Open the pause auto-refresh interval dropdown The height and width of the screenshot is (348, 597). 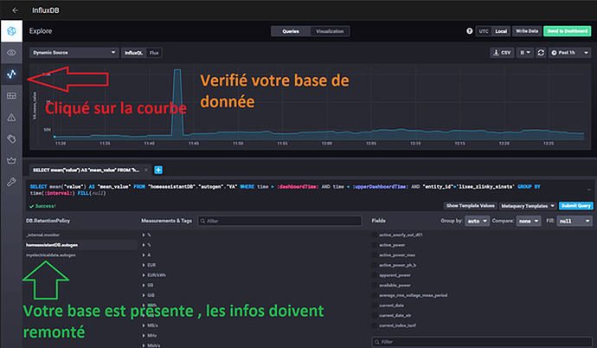click(525, 53)
